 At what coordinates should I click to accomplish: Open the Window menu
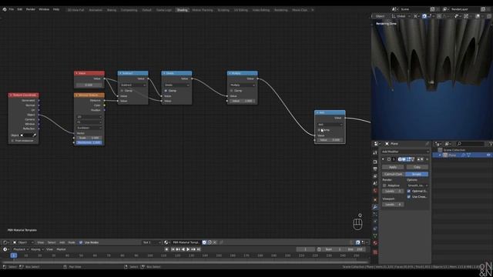44,9
